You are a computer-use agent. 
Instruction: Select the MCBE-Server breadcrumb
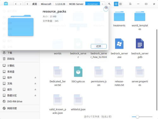pos(76,4)
